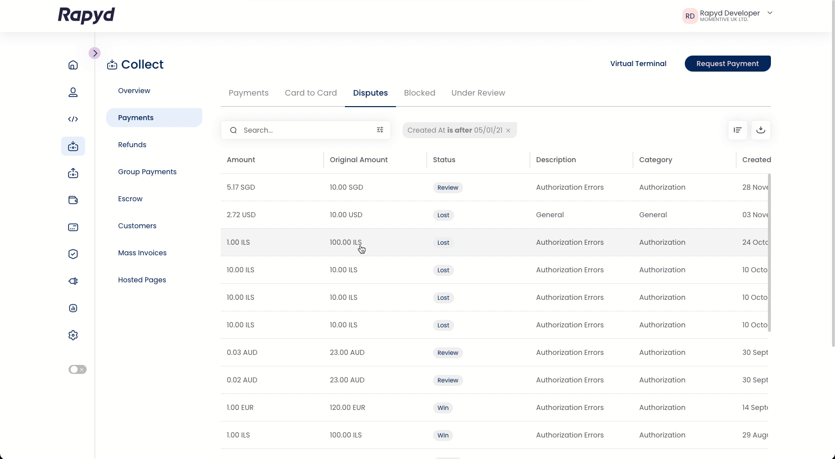Select the Disputes tab
This screenshot has width=835, height=459.
pos(370,93)
